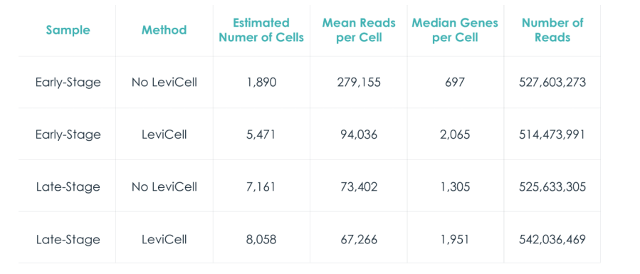Screen dimensions: 640x274
Task: Click the read count 527,603,273
Action: pyautogui.click(x=552, y=83)
